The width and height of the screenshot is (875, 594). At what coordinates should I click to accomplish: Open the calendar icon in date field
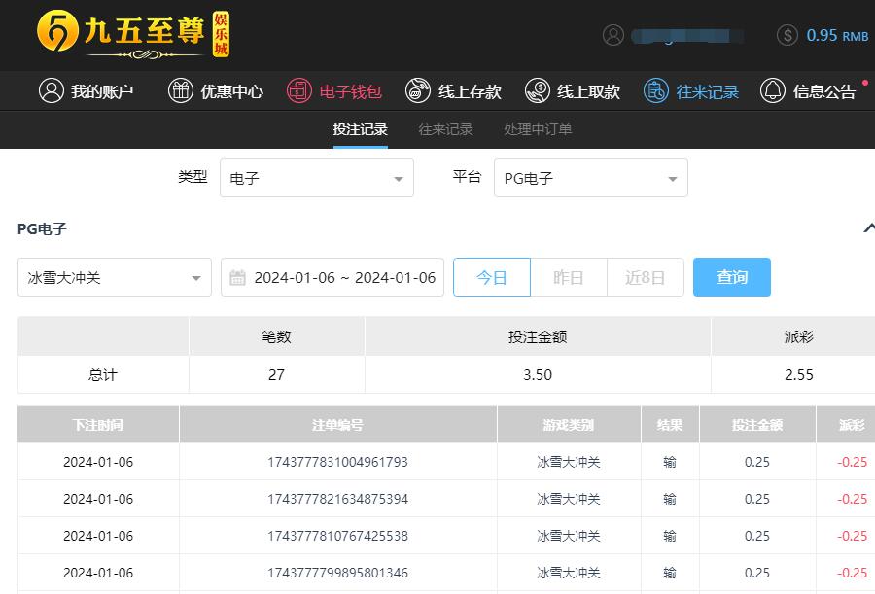tap(238, 278)
